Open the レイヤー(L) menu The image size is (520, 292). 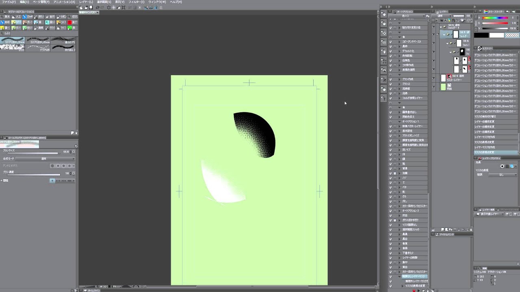click(x=86, y=2)
